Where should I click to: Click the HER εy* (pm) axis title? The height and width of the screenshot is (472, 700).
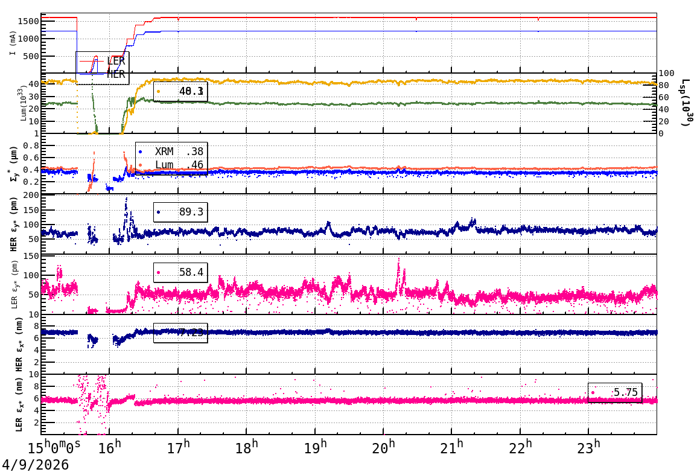13,224
